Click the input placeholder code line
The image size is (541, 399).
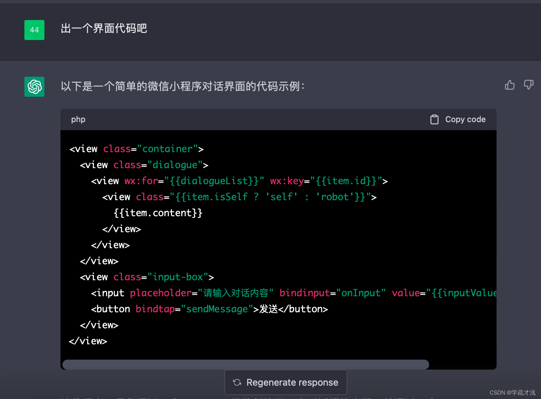click(294, 293)
